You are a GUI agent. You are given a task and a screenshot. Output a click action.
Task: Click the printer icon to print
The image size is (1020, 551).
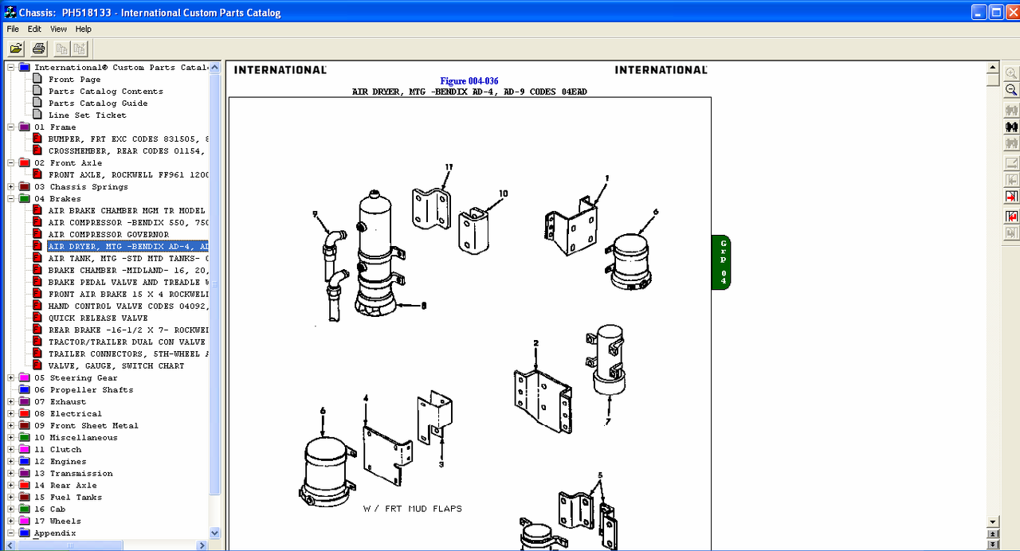(38, 49)
